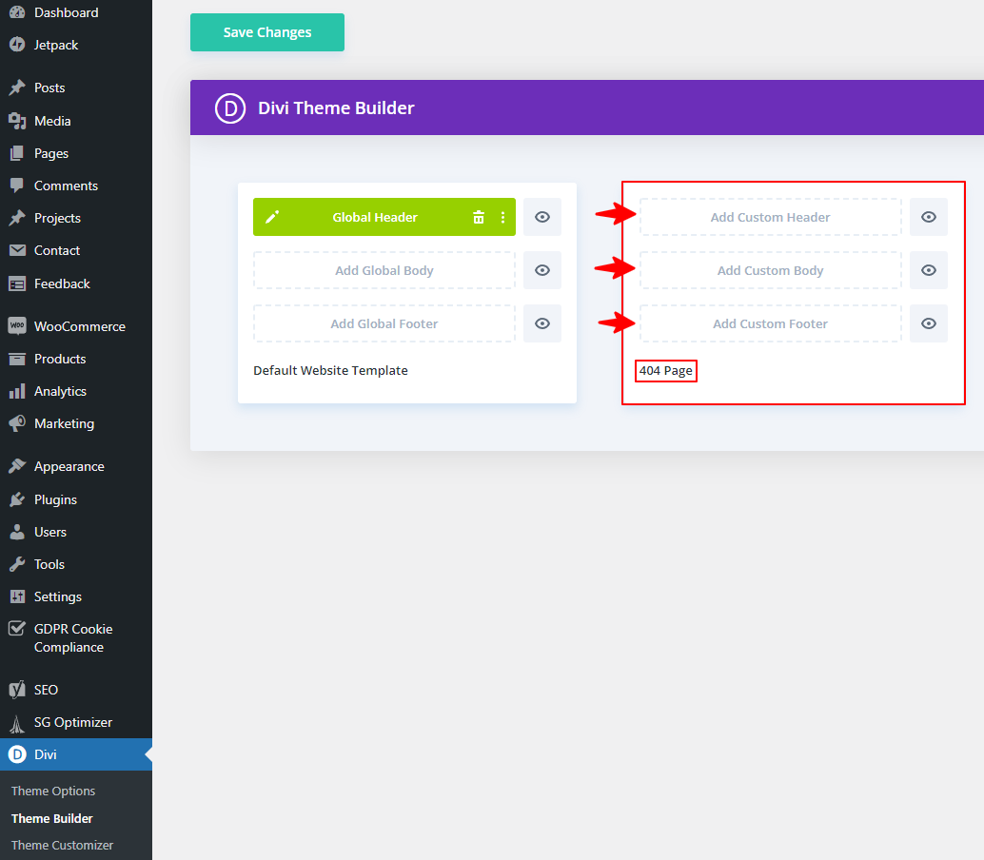Click the Analytics bar chart icon
Screen dimensions: 984x860
[x=17, y=391]
